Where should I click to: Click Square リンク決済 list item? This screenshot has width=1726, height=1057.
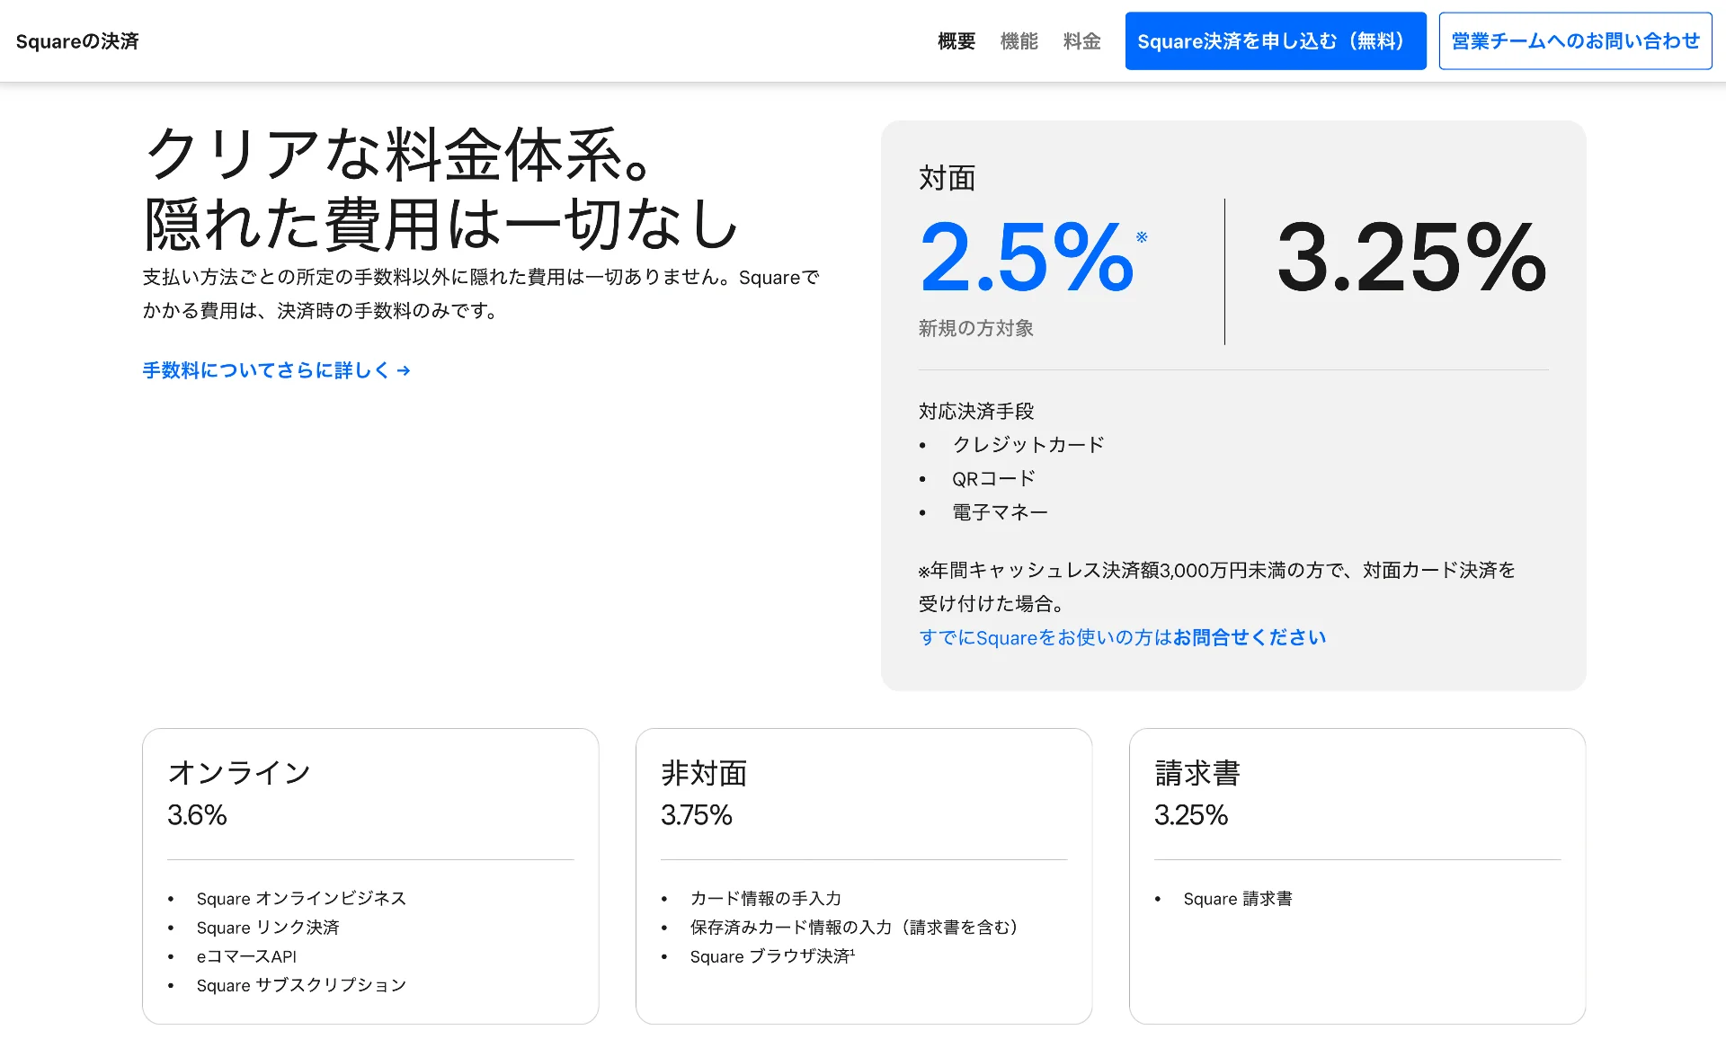tap(268, 928)
